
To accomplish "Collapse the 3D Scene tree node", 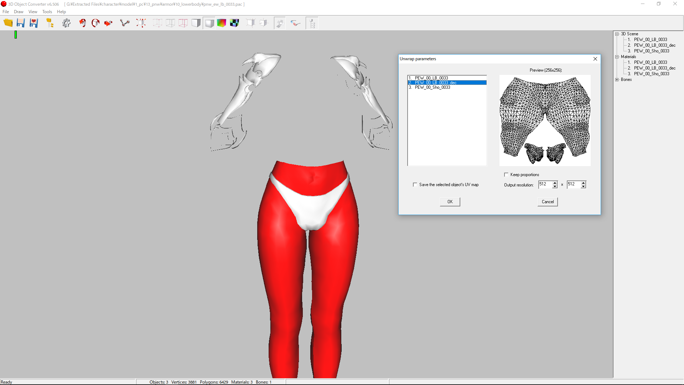I will 617,34.
